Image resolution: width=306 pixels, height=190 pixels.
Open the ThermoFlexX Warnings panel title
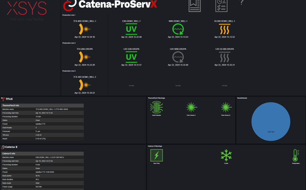(156, 98)
